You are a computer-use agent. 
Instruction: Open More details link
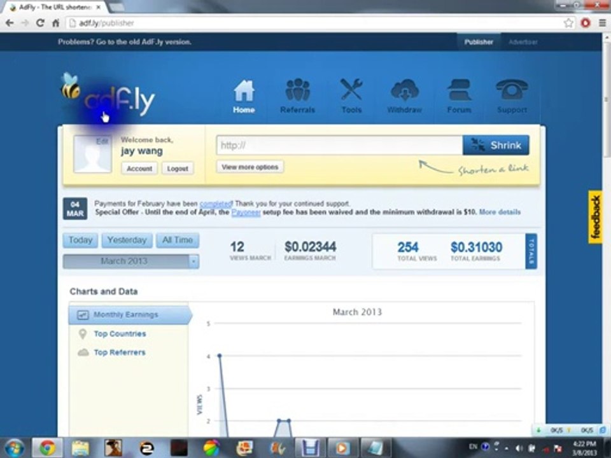[x=500, y=212]
